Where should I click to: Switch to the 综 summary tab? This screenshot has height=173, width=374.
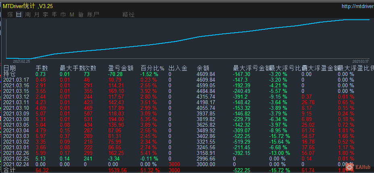10,14
